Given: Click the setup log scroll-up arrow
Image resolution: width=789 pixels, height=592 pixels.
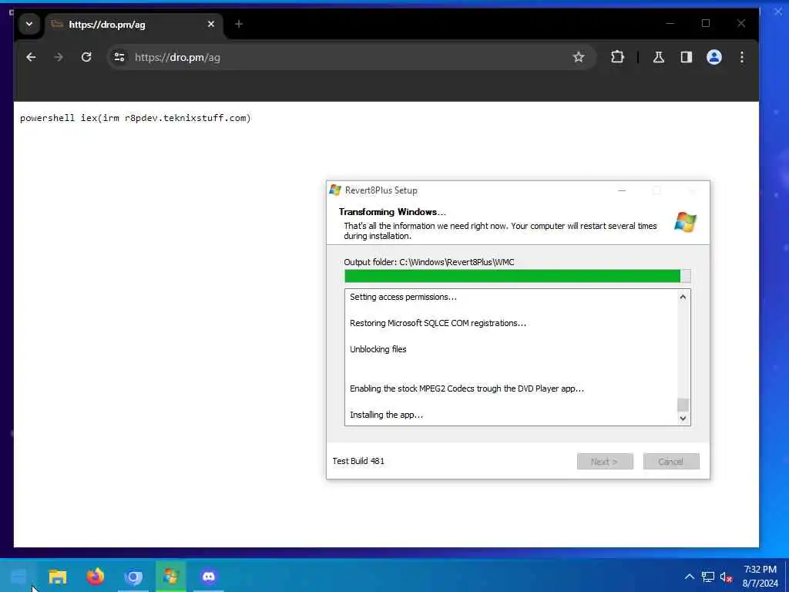Looking at the screenshot, I should [683, 297].
